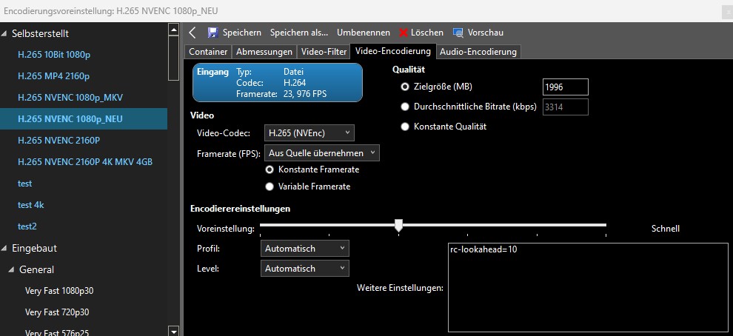Switch to the Container tab

[208, 52]
